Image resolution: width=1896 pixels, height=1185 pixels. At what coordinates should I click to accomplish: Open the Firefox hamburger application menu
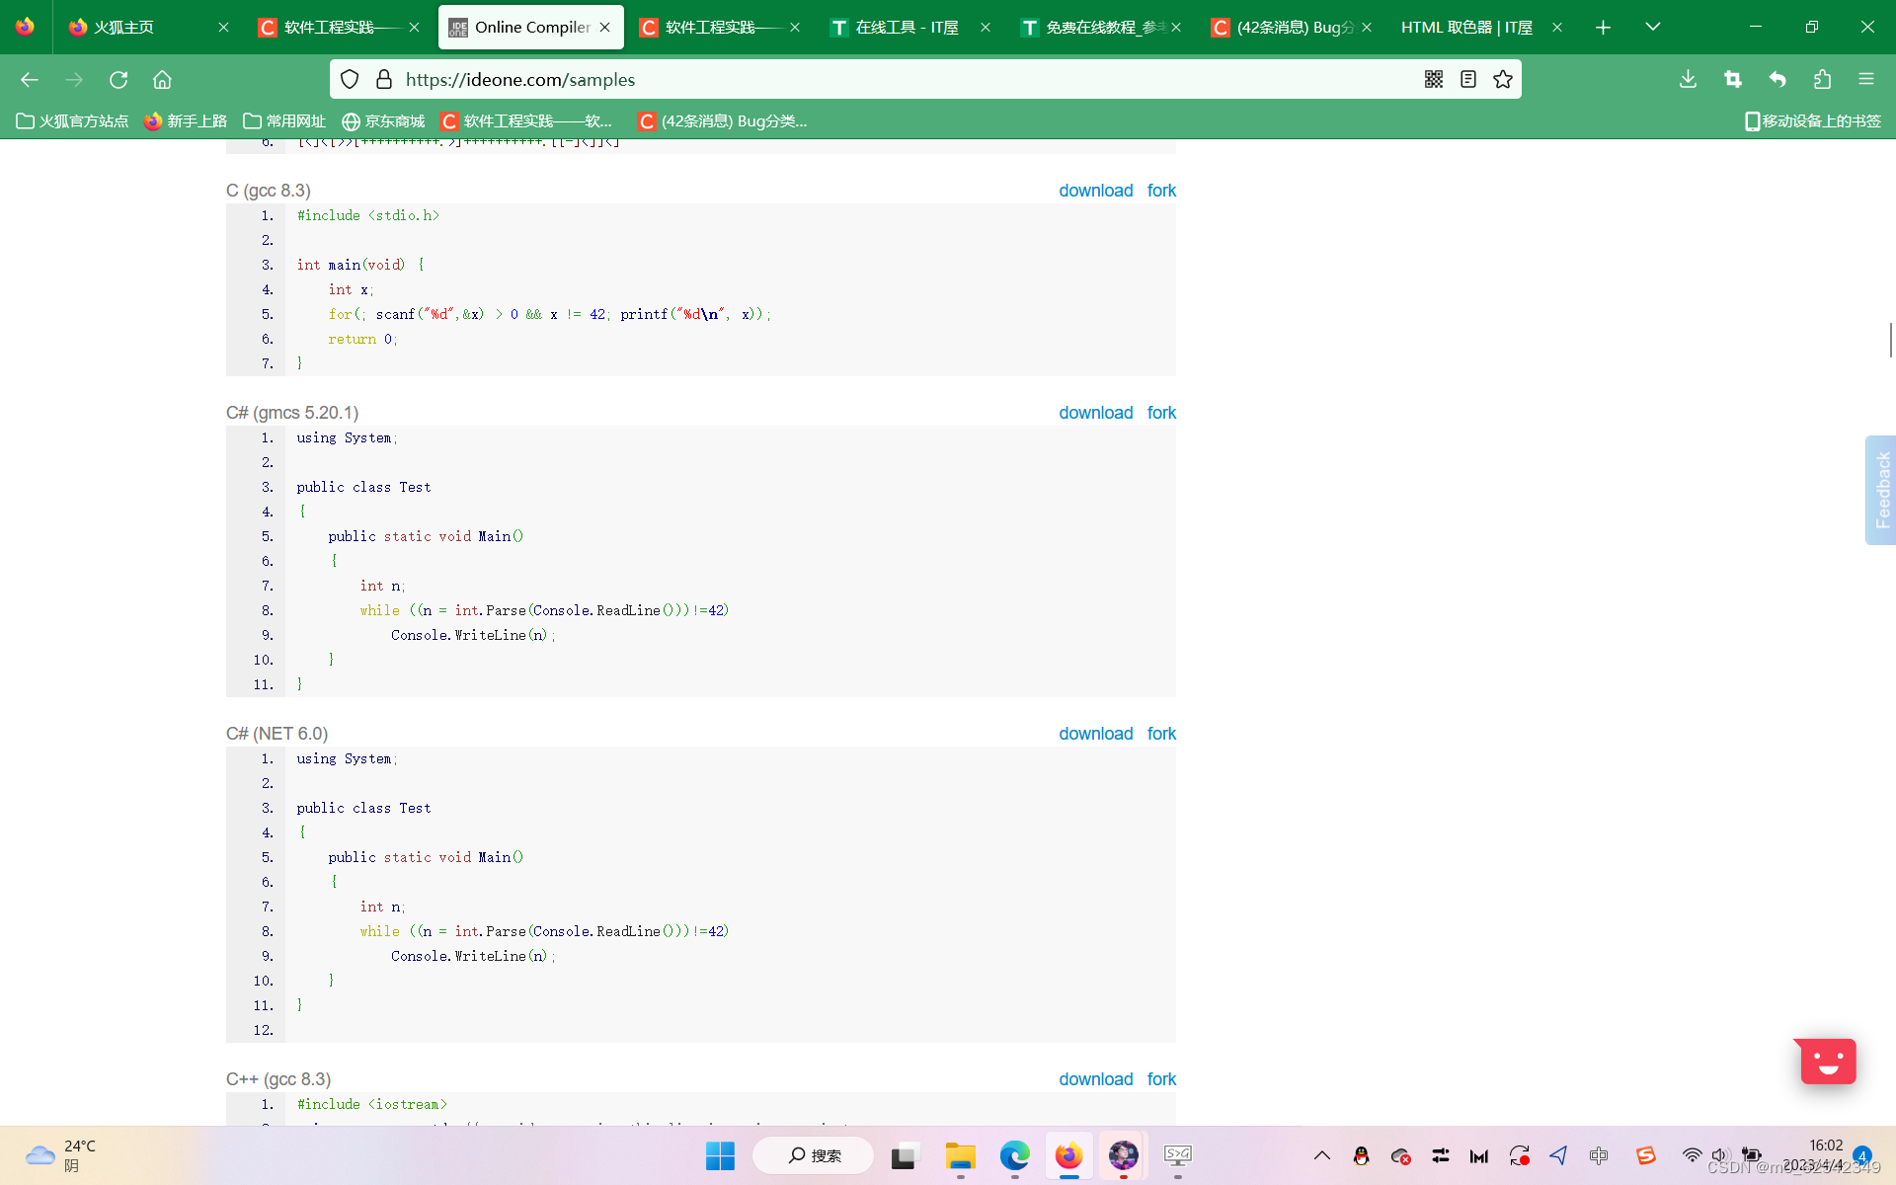click(1865, 79)
